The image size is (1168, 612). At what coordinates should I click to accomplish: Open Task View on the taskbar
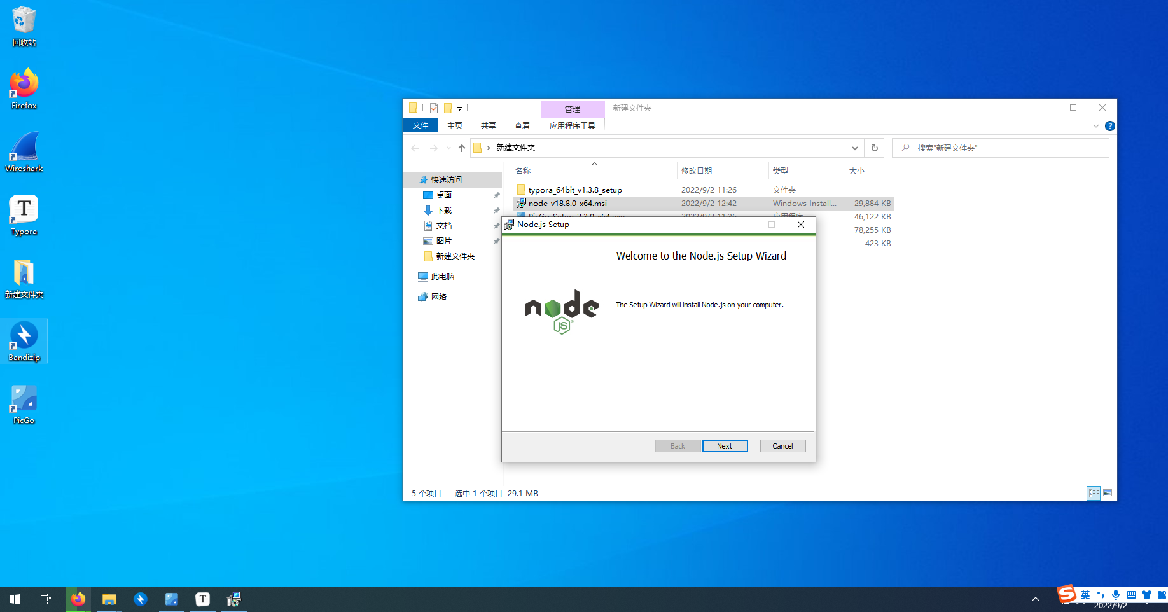pyautogui.click(x=46, y=599)
